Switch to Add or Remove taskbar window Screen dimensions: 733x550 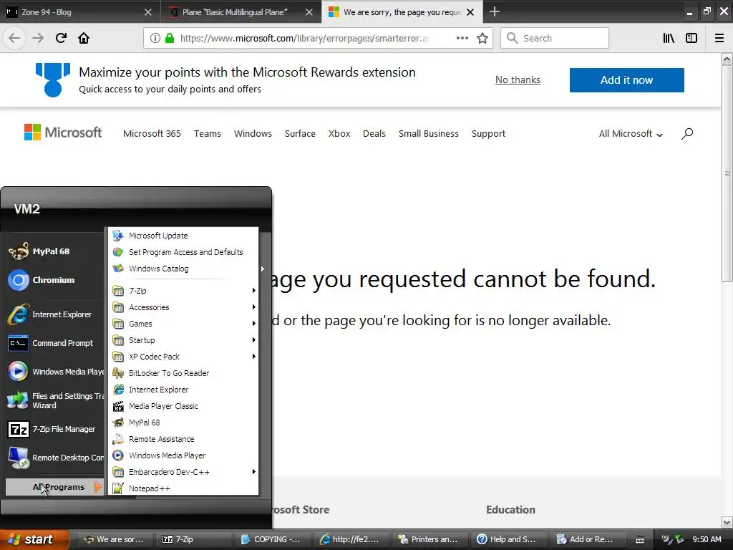(x=586, y=539)
